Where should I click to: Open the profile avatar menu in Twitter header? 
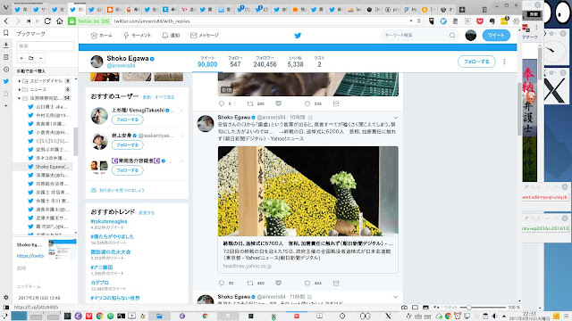click(471, 36)
